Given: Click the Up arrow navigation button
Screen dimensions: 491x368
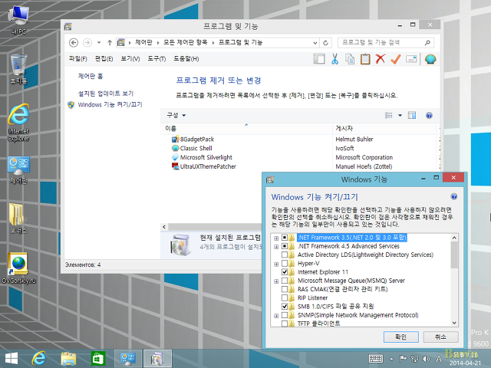Looking at the screenshot, I should [x=110, y=43].
